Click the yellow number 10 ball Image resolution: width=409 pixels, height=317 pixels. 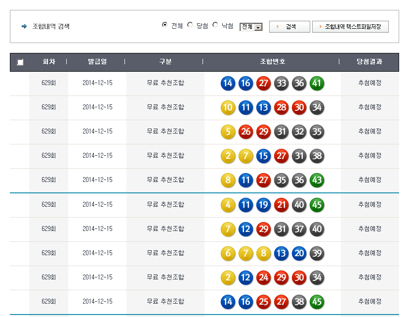[x=228, y=107]
